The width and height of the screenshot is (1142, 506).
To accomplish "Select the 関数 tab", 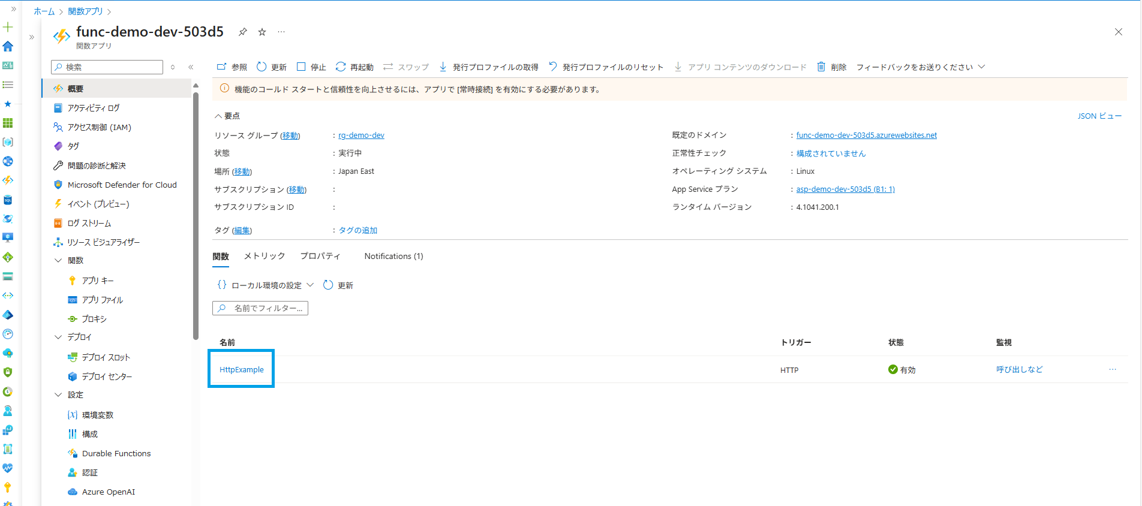I will (221, 256).
